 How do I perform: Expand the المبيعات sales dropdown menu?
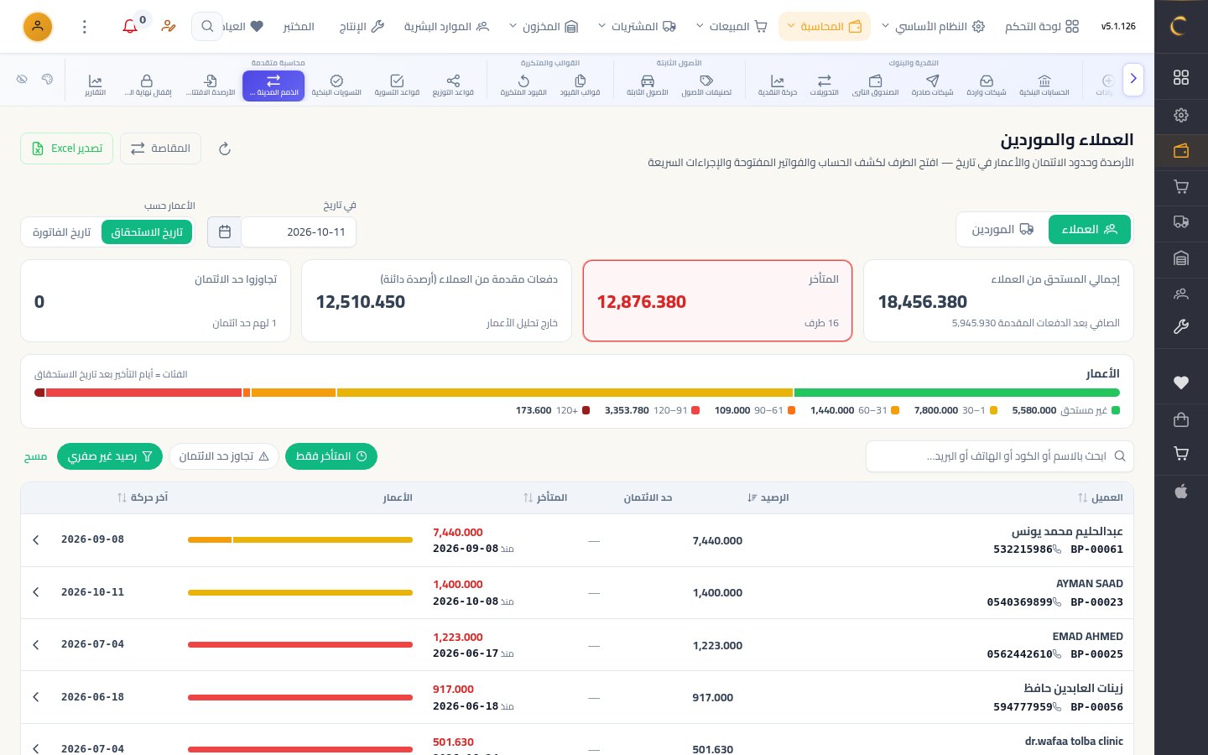[x=732, y=27]
